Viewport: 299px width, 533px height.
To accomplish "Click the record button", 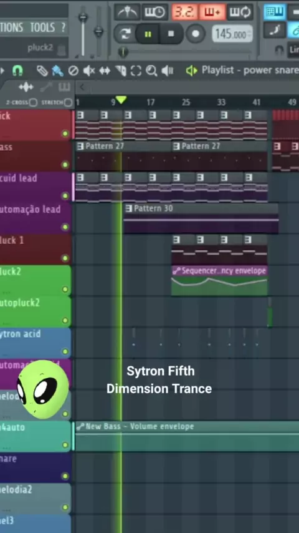I will (x=196, y=34).
